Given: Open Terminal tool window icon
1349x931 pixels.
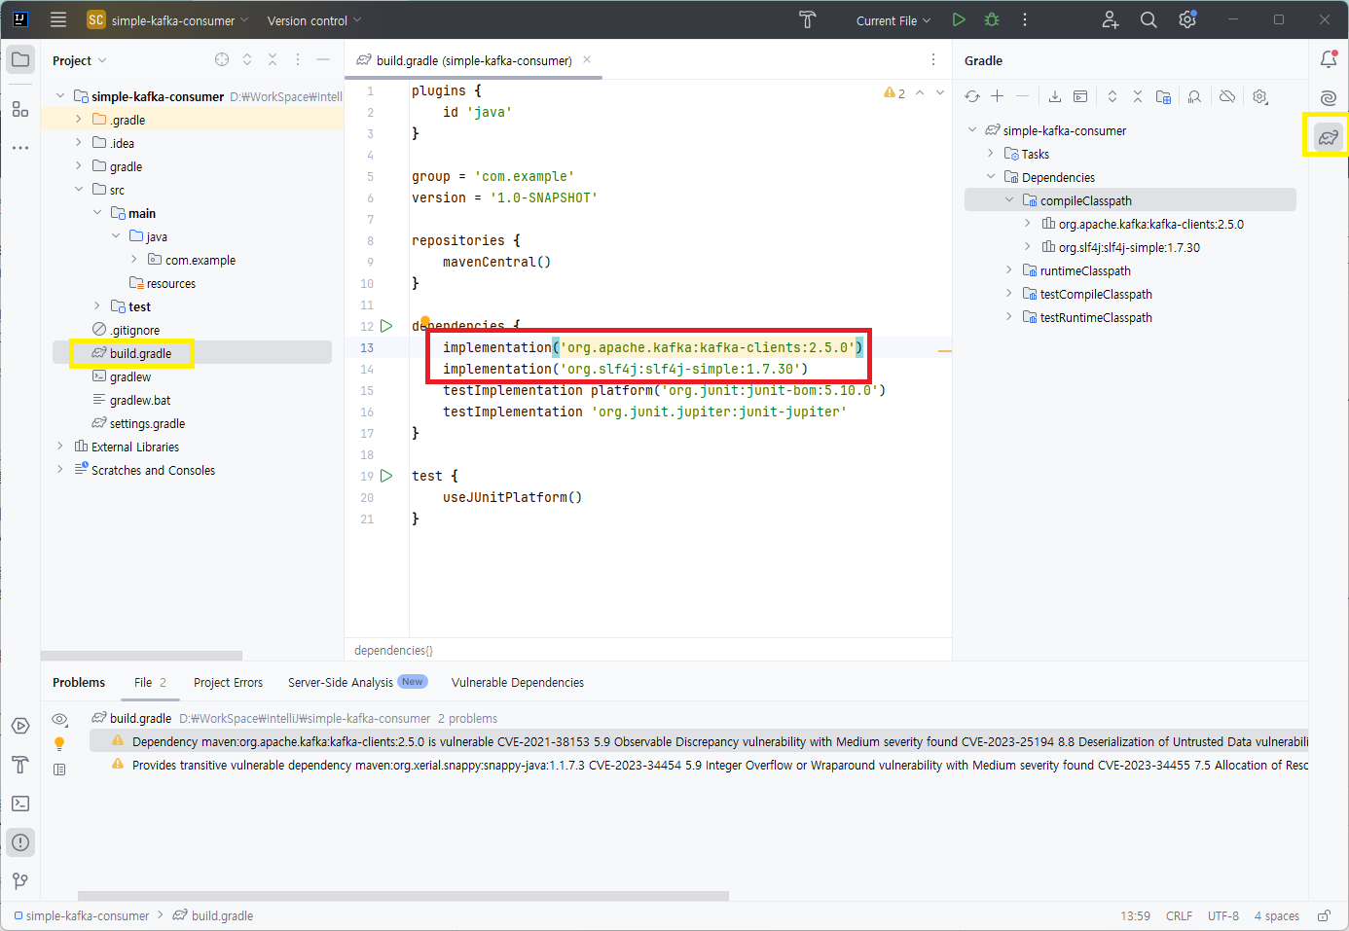Looking at the screenshot, I should (x=20, y=804).
